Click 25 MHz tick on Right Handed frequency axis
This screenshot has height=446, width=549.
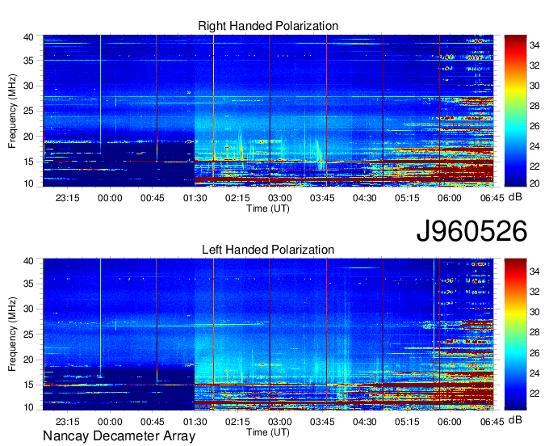pos(29,111)
